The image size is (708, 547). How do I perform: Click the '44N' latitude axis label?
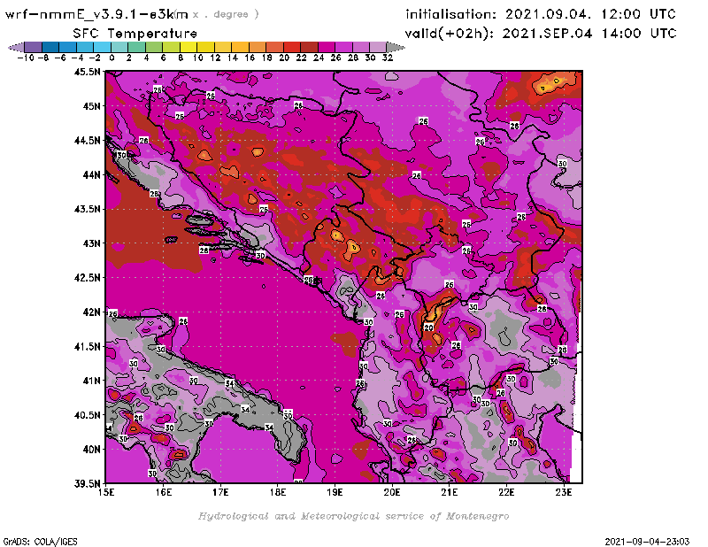click(91, 174)
